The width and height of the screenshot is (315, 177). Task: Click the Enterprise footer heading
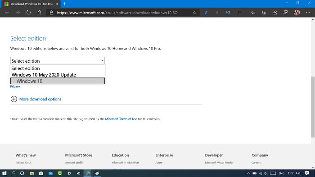pos(164,155)
